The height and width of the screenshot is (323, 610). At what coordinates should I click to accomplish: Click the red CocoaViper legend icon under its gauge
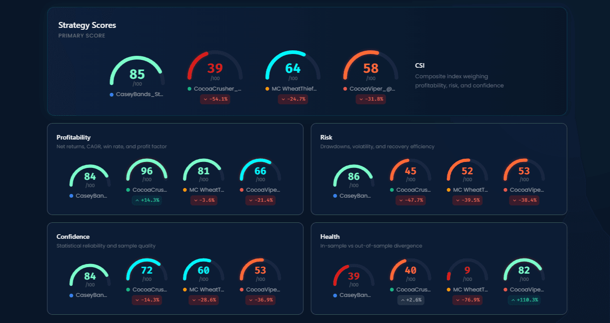click(345, 88)
